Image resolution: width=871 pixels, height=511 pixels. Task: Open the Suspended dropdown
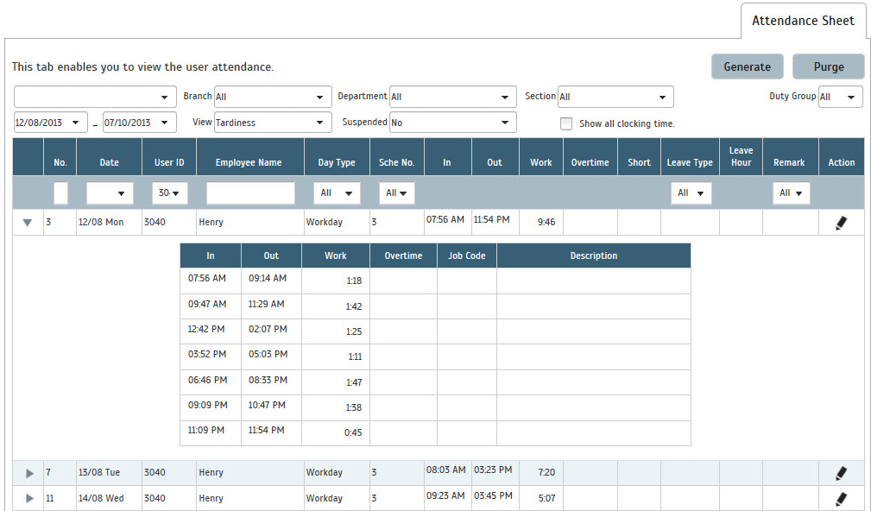point(452,123)
